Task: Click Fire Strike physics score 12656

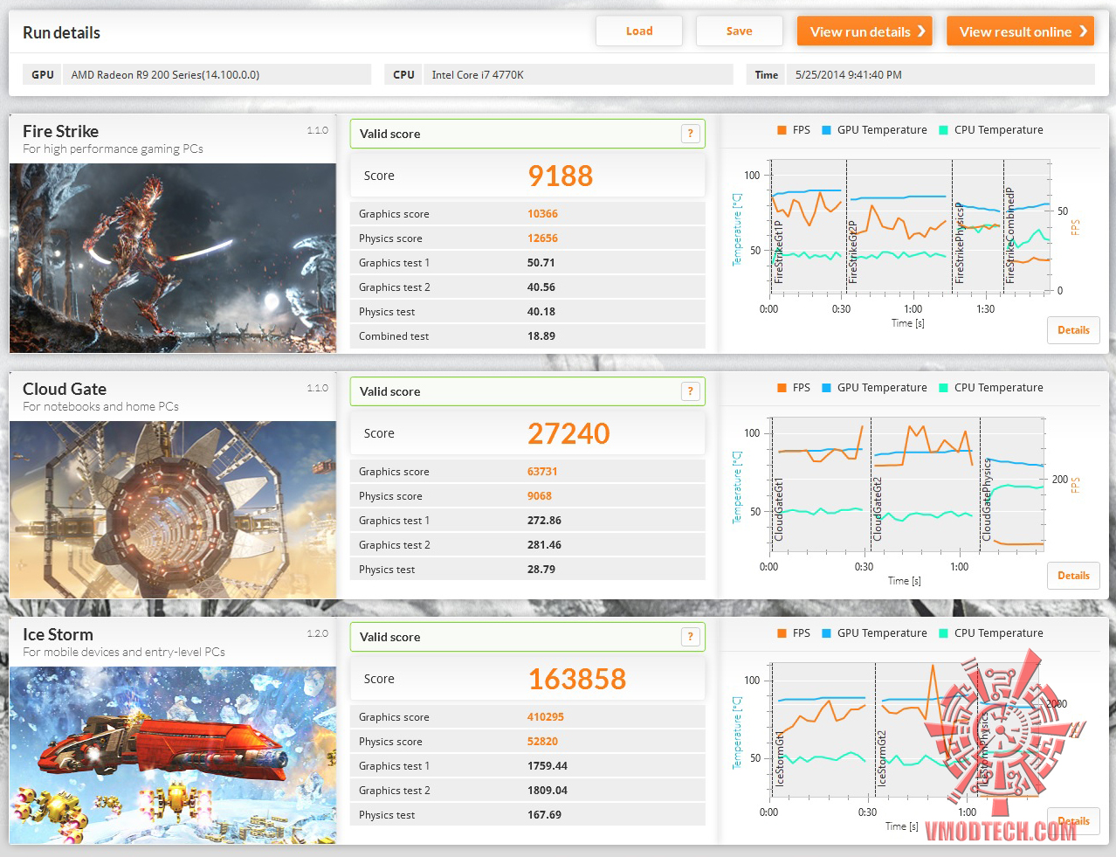Action: [x=542, y=238]
